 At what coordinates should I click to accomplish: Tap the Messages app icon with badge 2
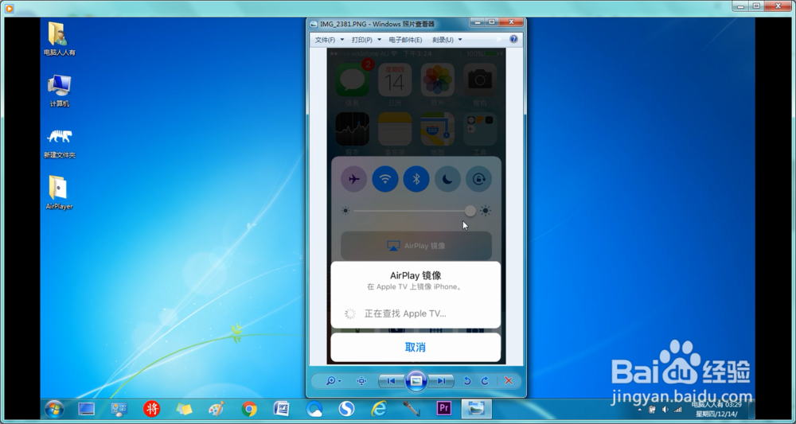click(353, 80)
